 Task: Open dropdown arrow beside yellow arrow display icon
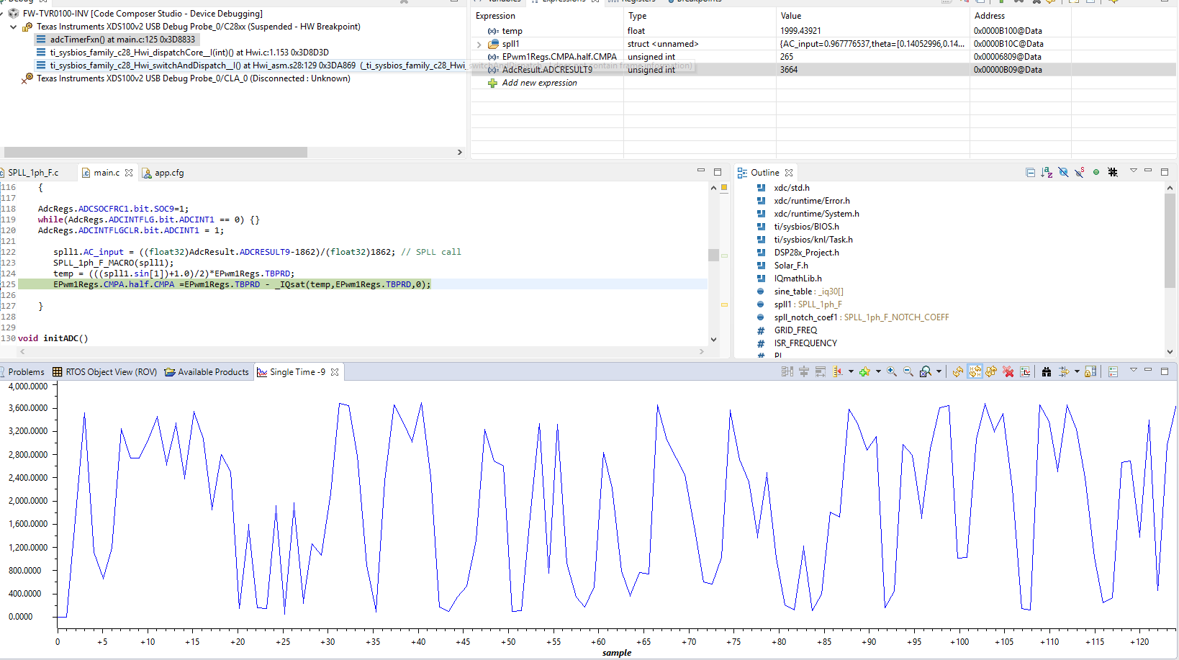[x=1077, y=372]
